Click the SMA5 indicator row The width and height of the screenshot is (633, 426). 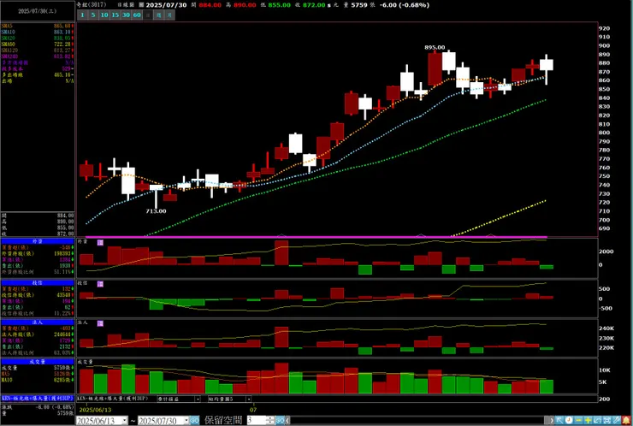pyautogui.click(x=38, y=26)
